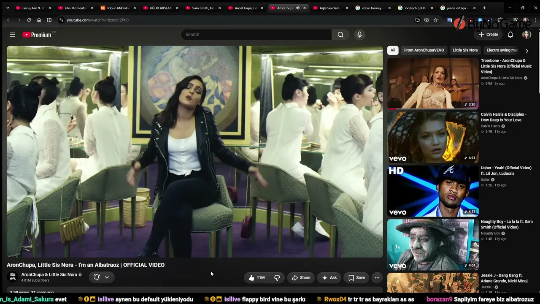
Task: Show more filter chips with right arrow
Action: point(526,51)
